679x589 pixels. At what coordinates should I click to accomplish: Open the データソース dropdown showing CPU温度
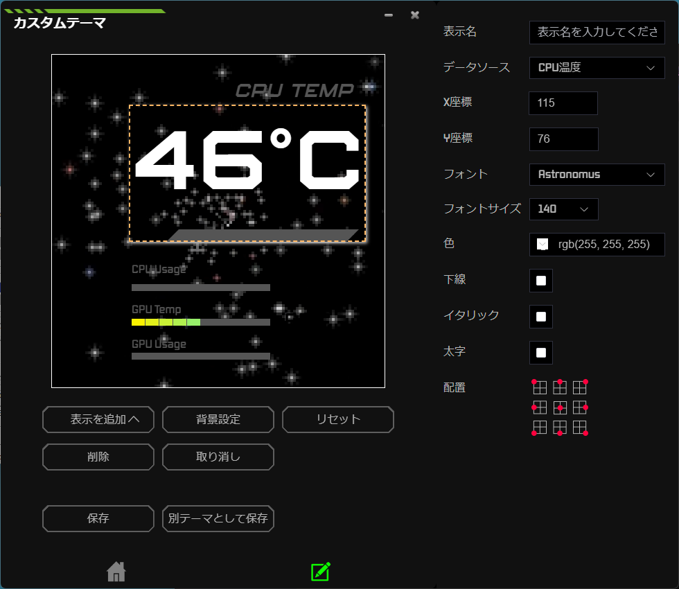pos(597,68)
